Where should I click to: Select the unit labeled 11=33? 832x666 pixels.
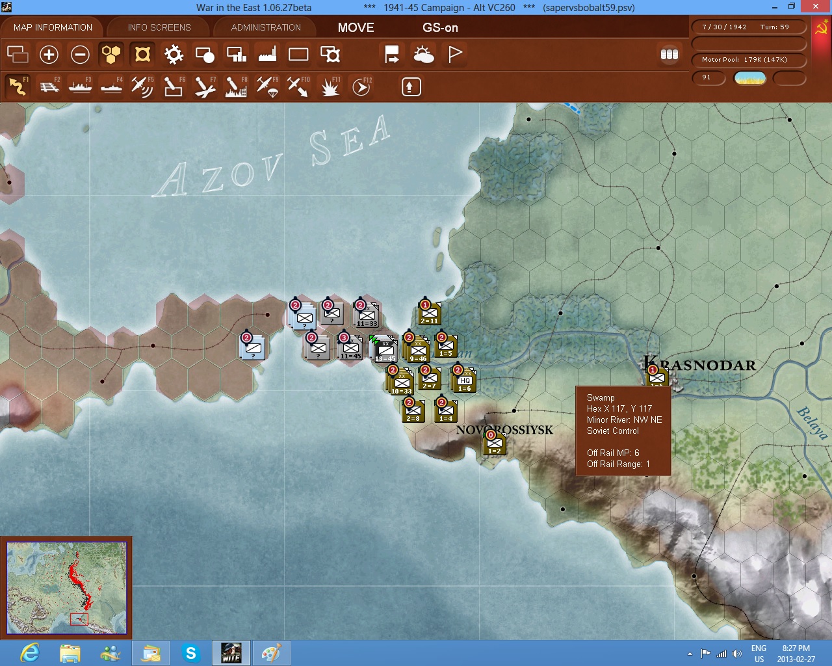click(366, 314)
